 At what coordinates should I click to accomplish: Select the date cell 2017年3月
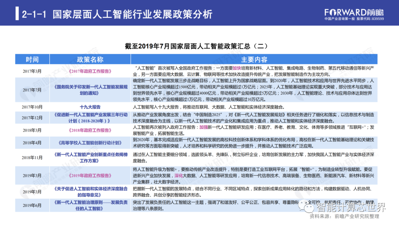click(32, 71)
